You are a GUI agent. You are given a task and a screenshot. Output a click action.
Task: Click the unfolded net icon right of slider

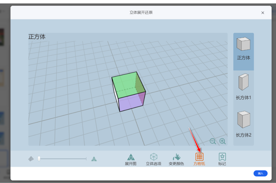coord(94,159)
